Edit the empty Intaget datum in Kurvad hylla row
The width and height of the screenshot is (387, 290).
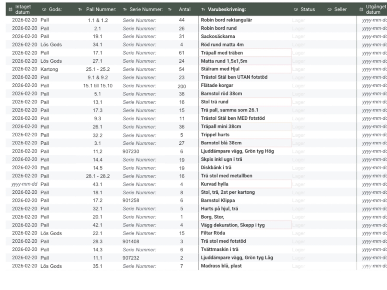25,184
